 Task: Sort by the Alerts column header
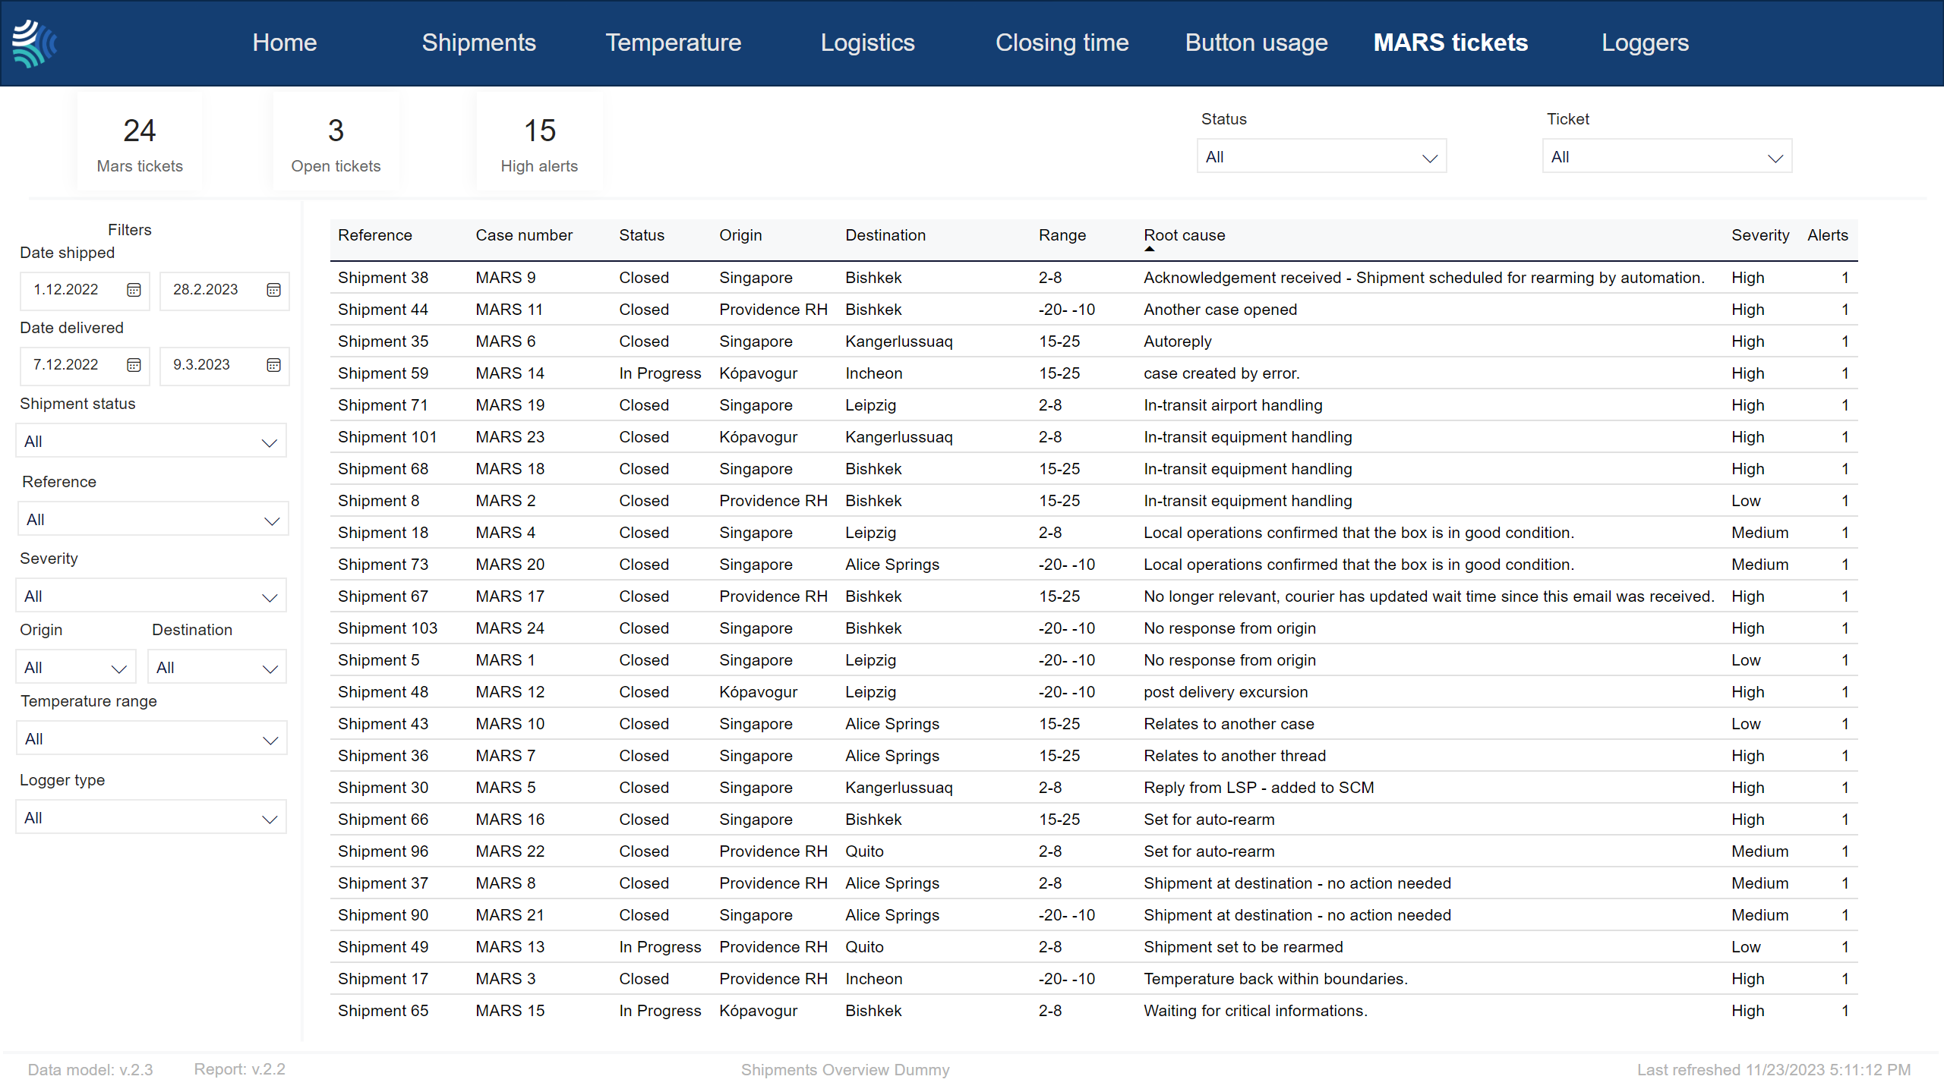coord(1828,235)
